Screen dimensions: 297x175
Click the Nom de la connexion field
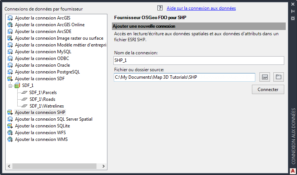click(x=199, y=60)
